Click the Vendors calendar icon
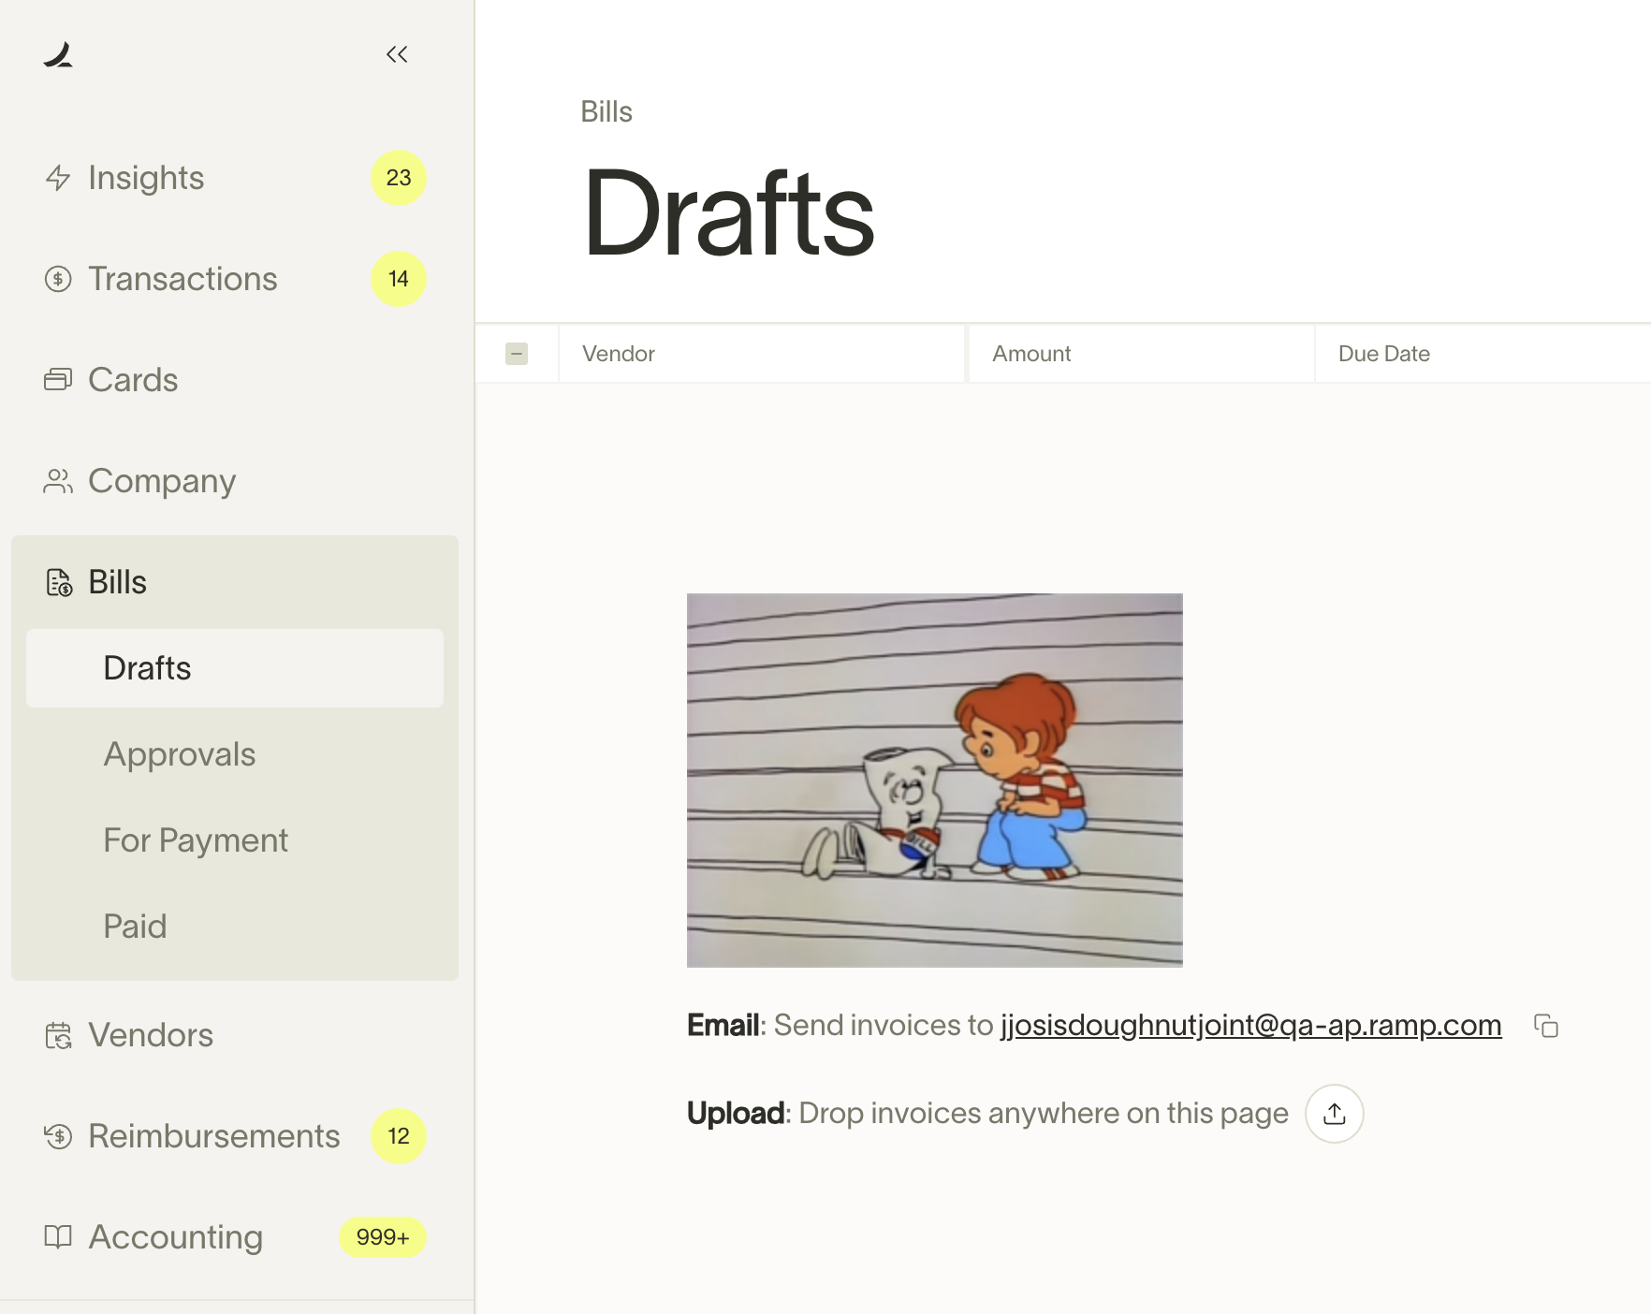Viewport: 1651px width, 1314px height. click(58, 1035)
